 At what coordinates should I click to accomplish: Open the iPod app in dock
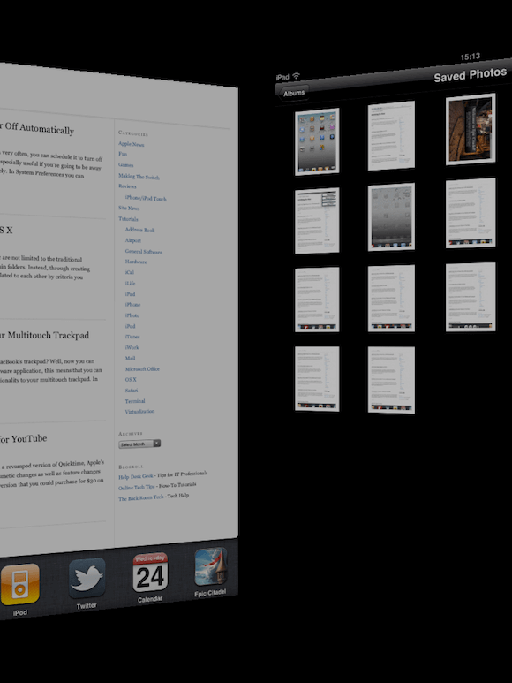coord(19,585)
